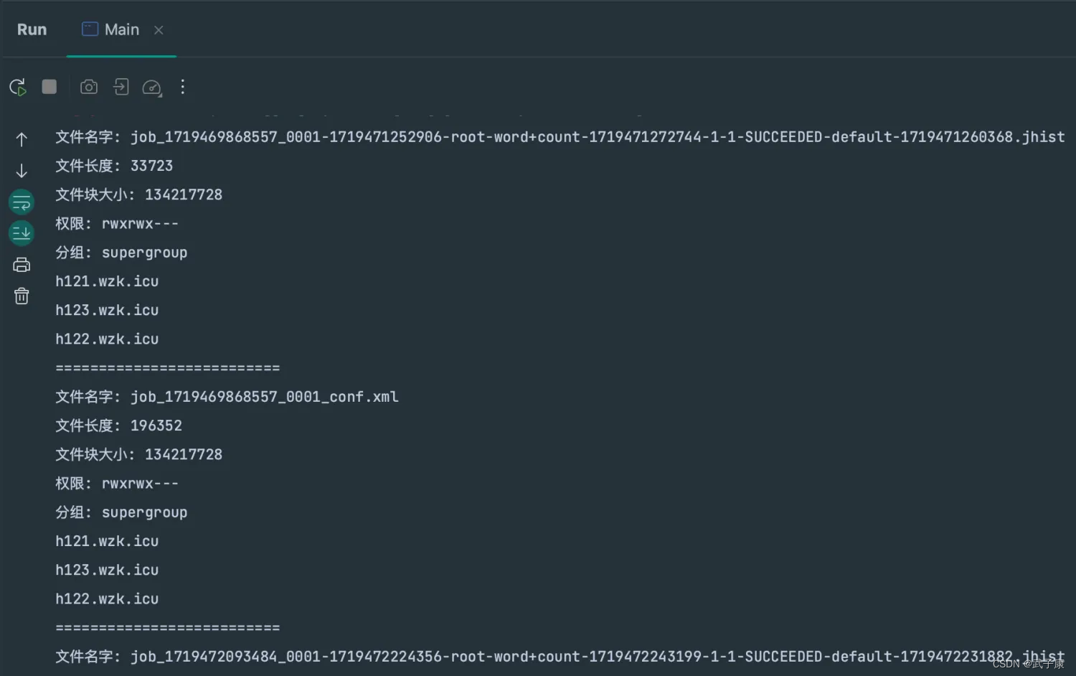This screenshot has height=676, width=1076.
Task: Stop the running process
Action: tap(49, 87)
